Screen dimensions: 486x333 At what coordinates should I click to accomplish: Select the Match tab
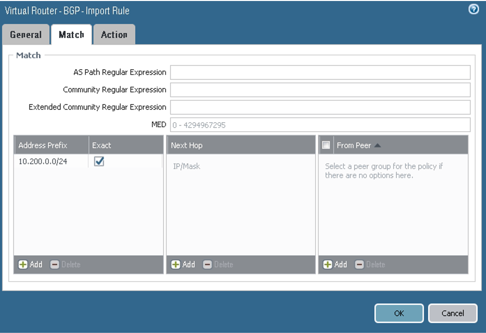point(71,34)
